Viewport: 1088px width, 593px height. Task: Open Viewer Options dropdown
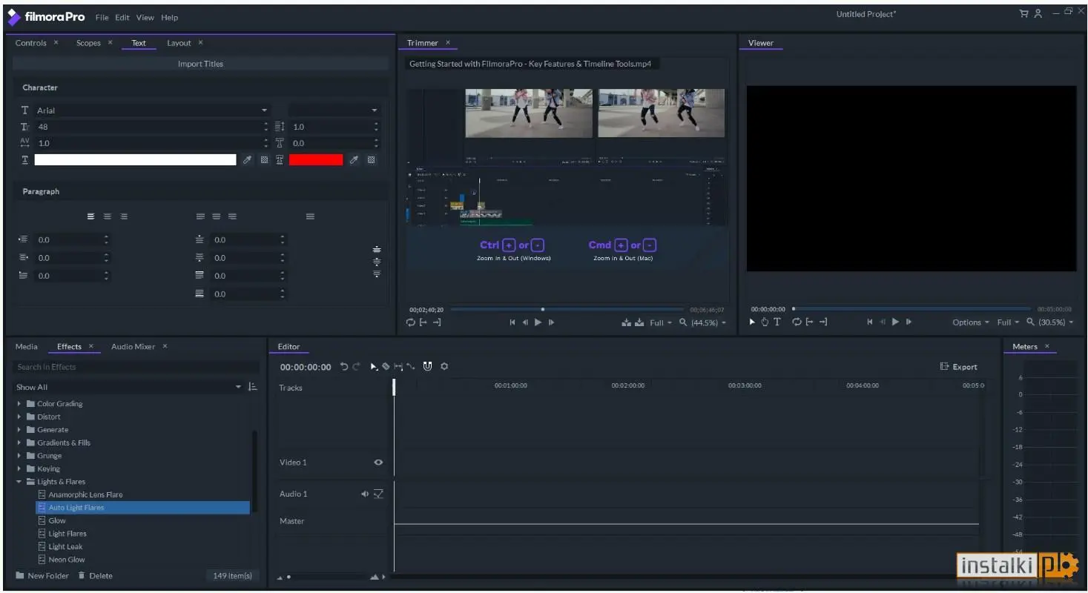point(971,322)
